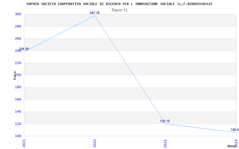Select the 297.78 data label
Image resolution: width=239 pixels, height=149 pixels.
(x=94, y=13)
